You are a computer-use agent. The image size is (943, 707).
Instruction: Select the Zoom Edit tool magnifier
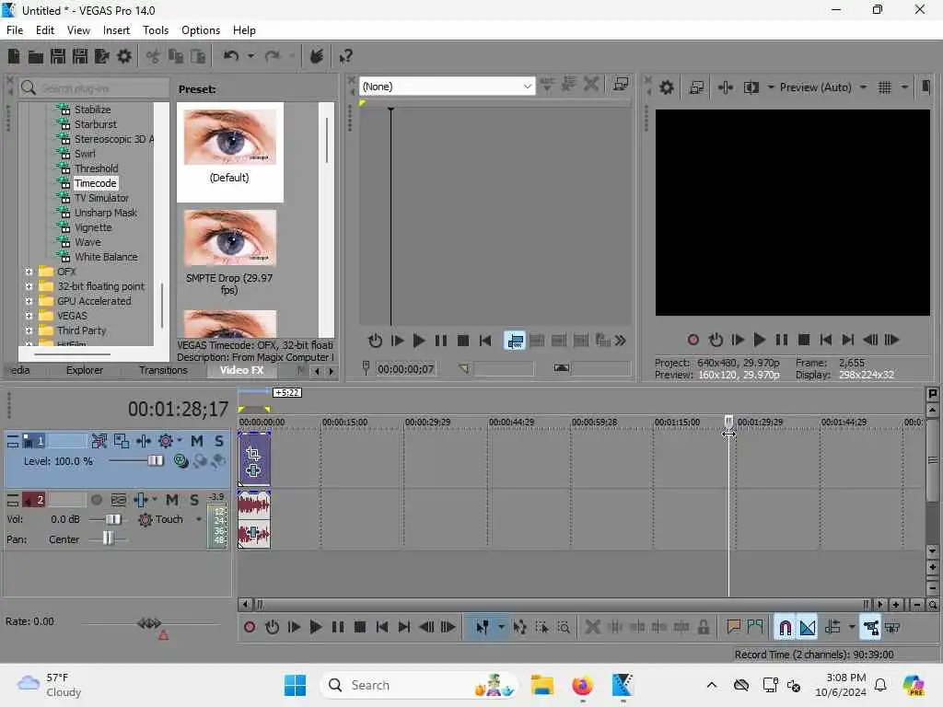click(x=564, y=627)
